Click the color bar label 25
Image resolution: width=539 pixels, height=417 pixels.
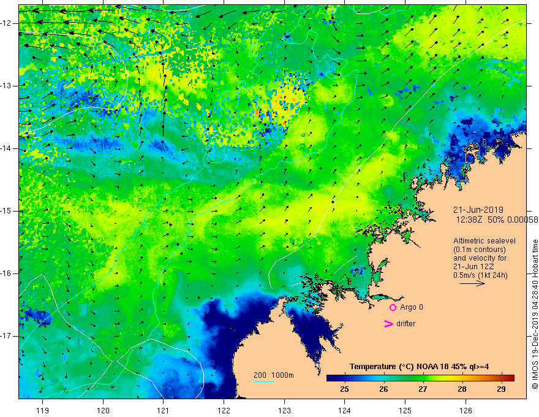[x=344, y=389]
